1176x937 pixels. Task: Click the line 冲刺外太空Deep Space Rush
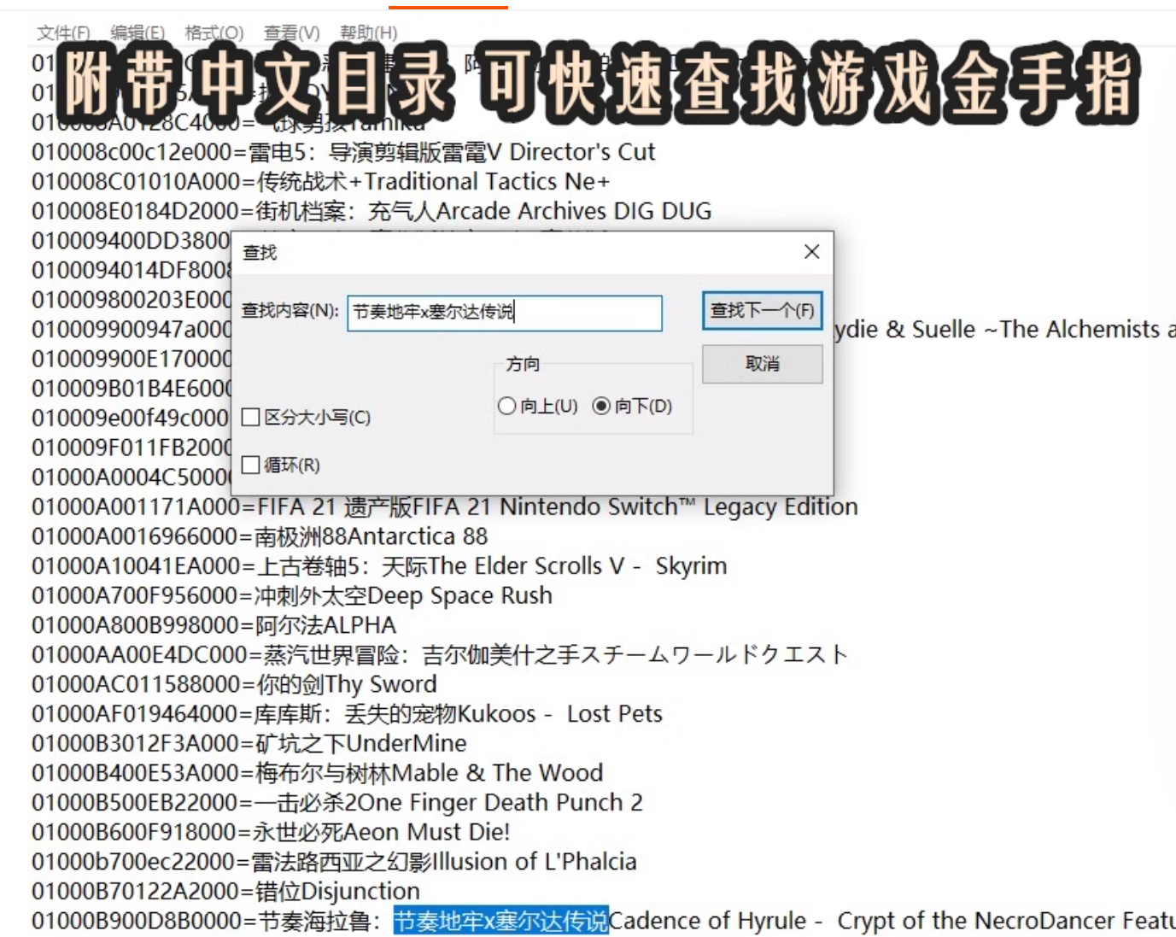coord(292,595)
